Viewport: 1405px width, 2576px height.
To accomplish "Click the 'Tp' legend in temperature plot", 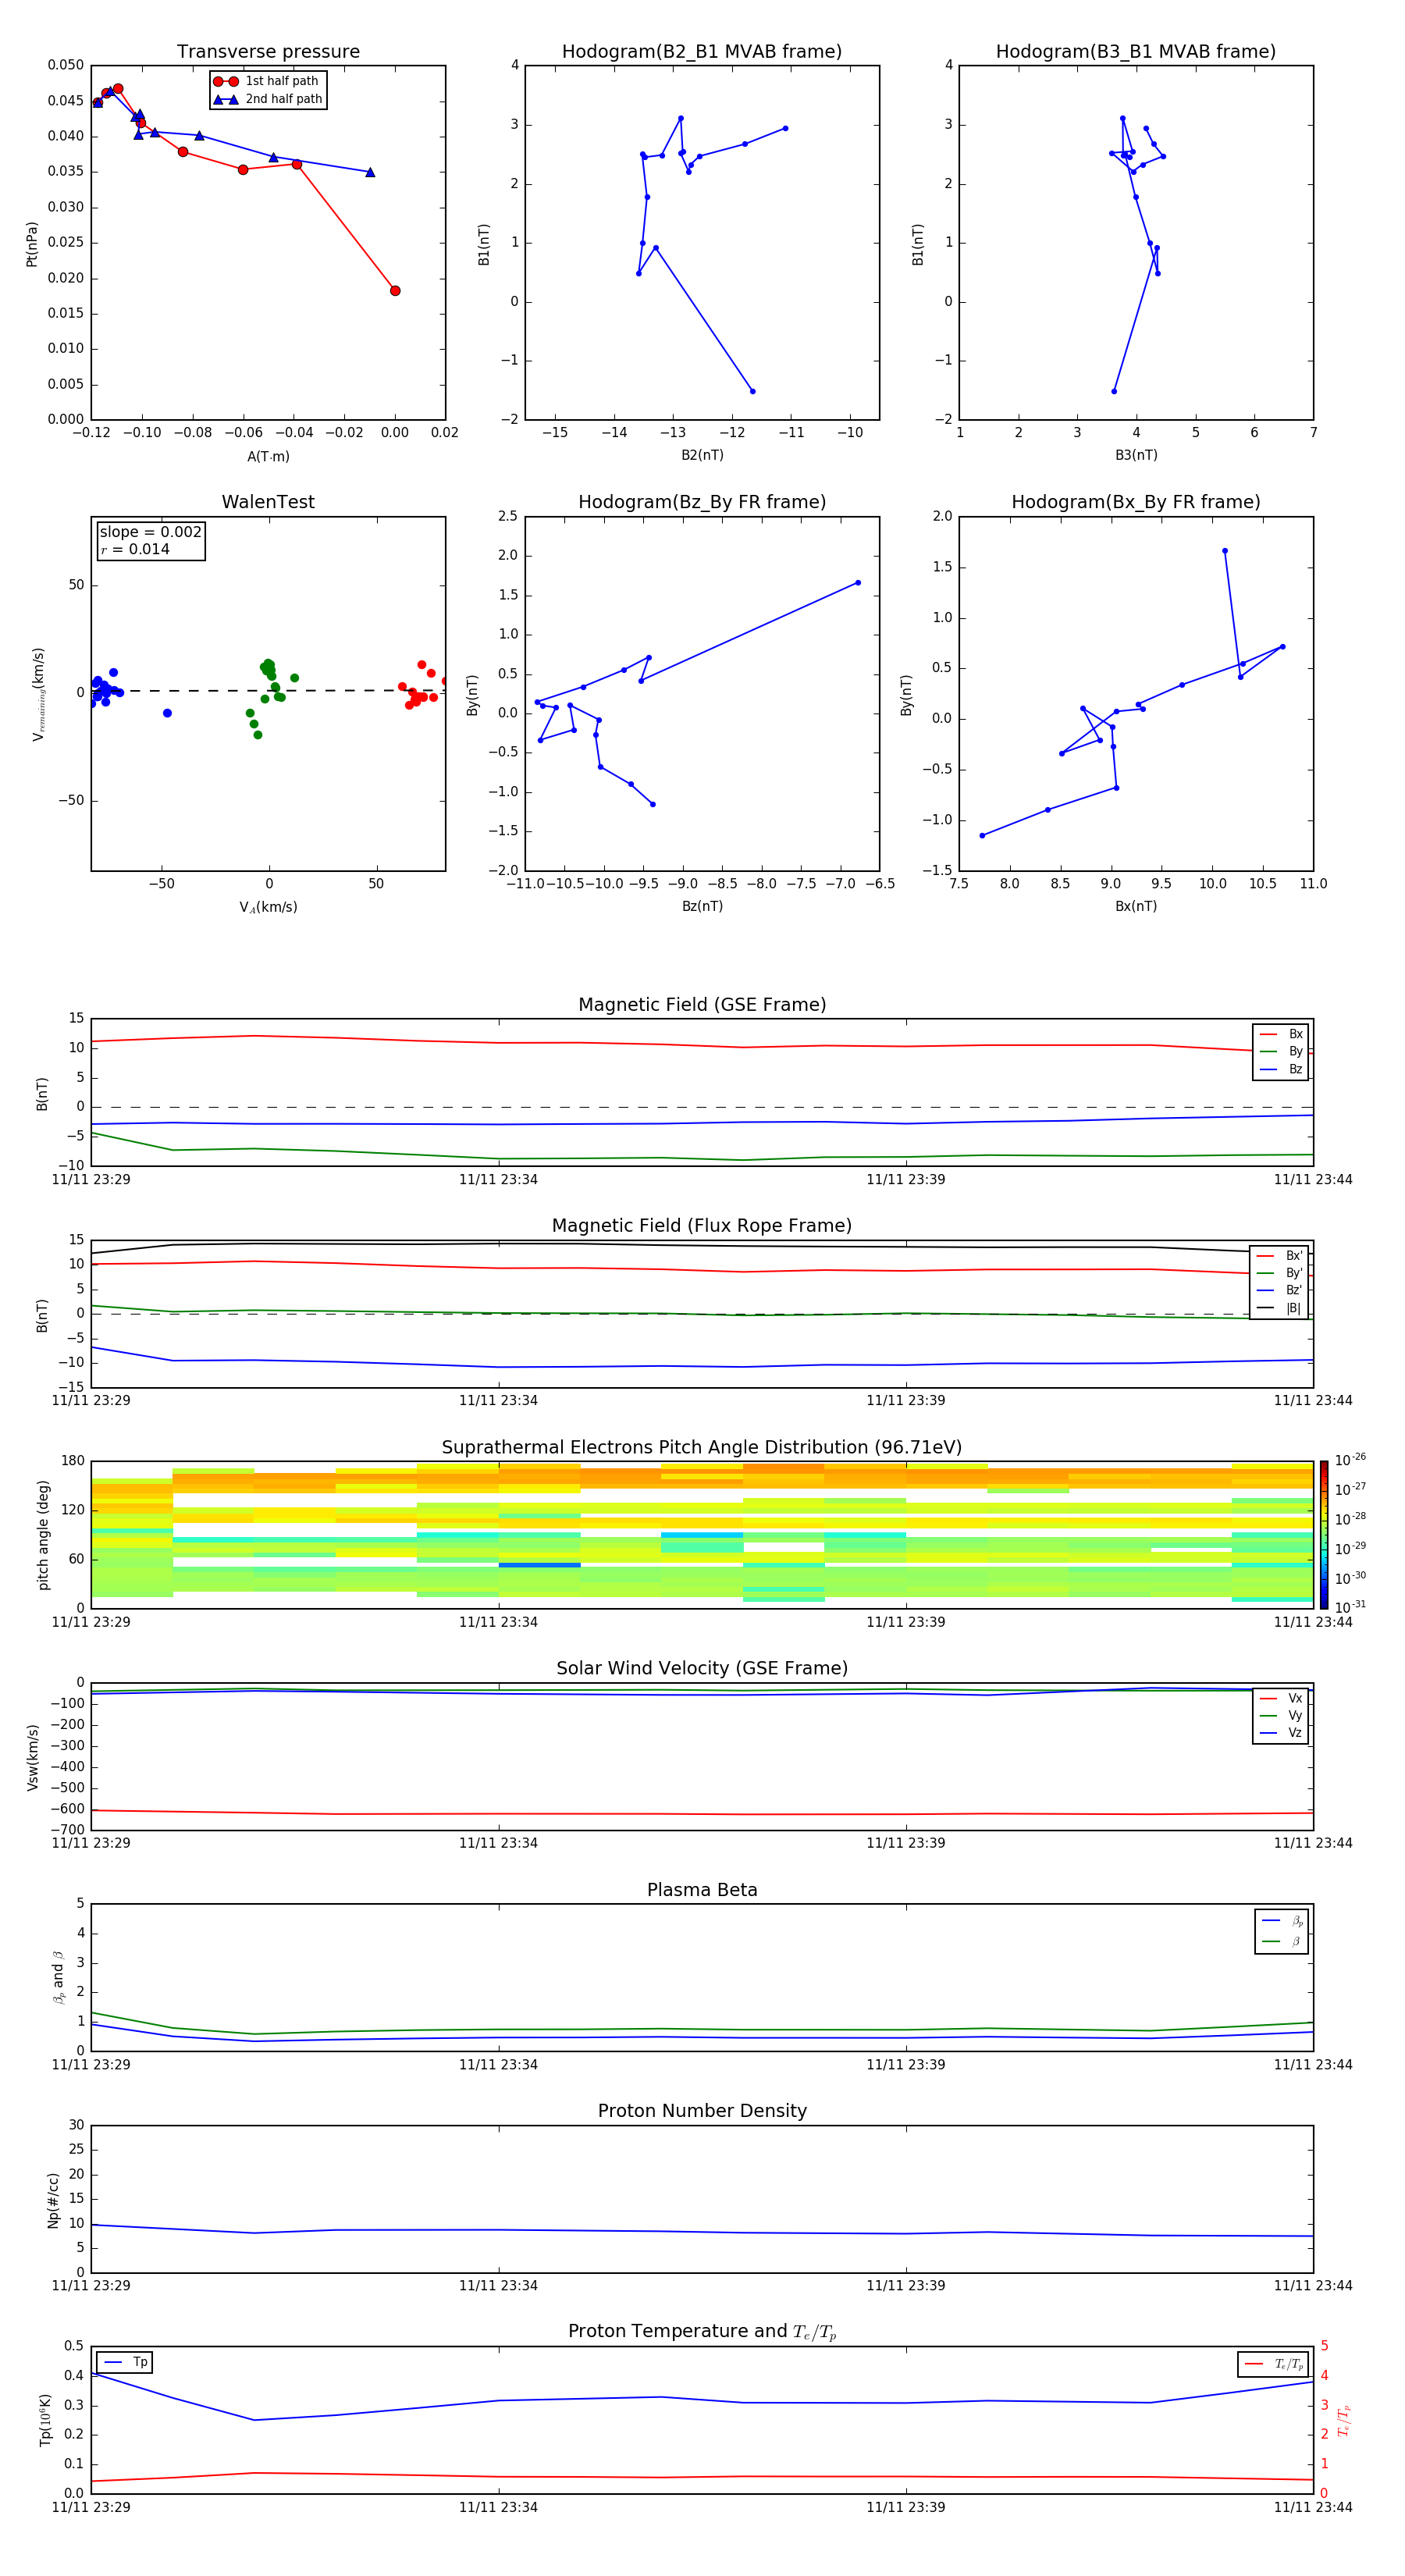I will (125, 2363).
